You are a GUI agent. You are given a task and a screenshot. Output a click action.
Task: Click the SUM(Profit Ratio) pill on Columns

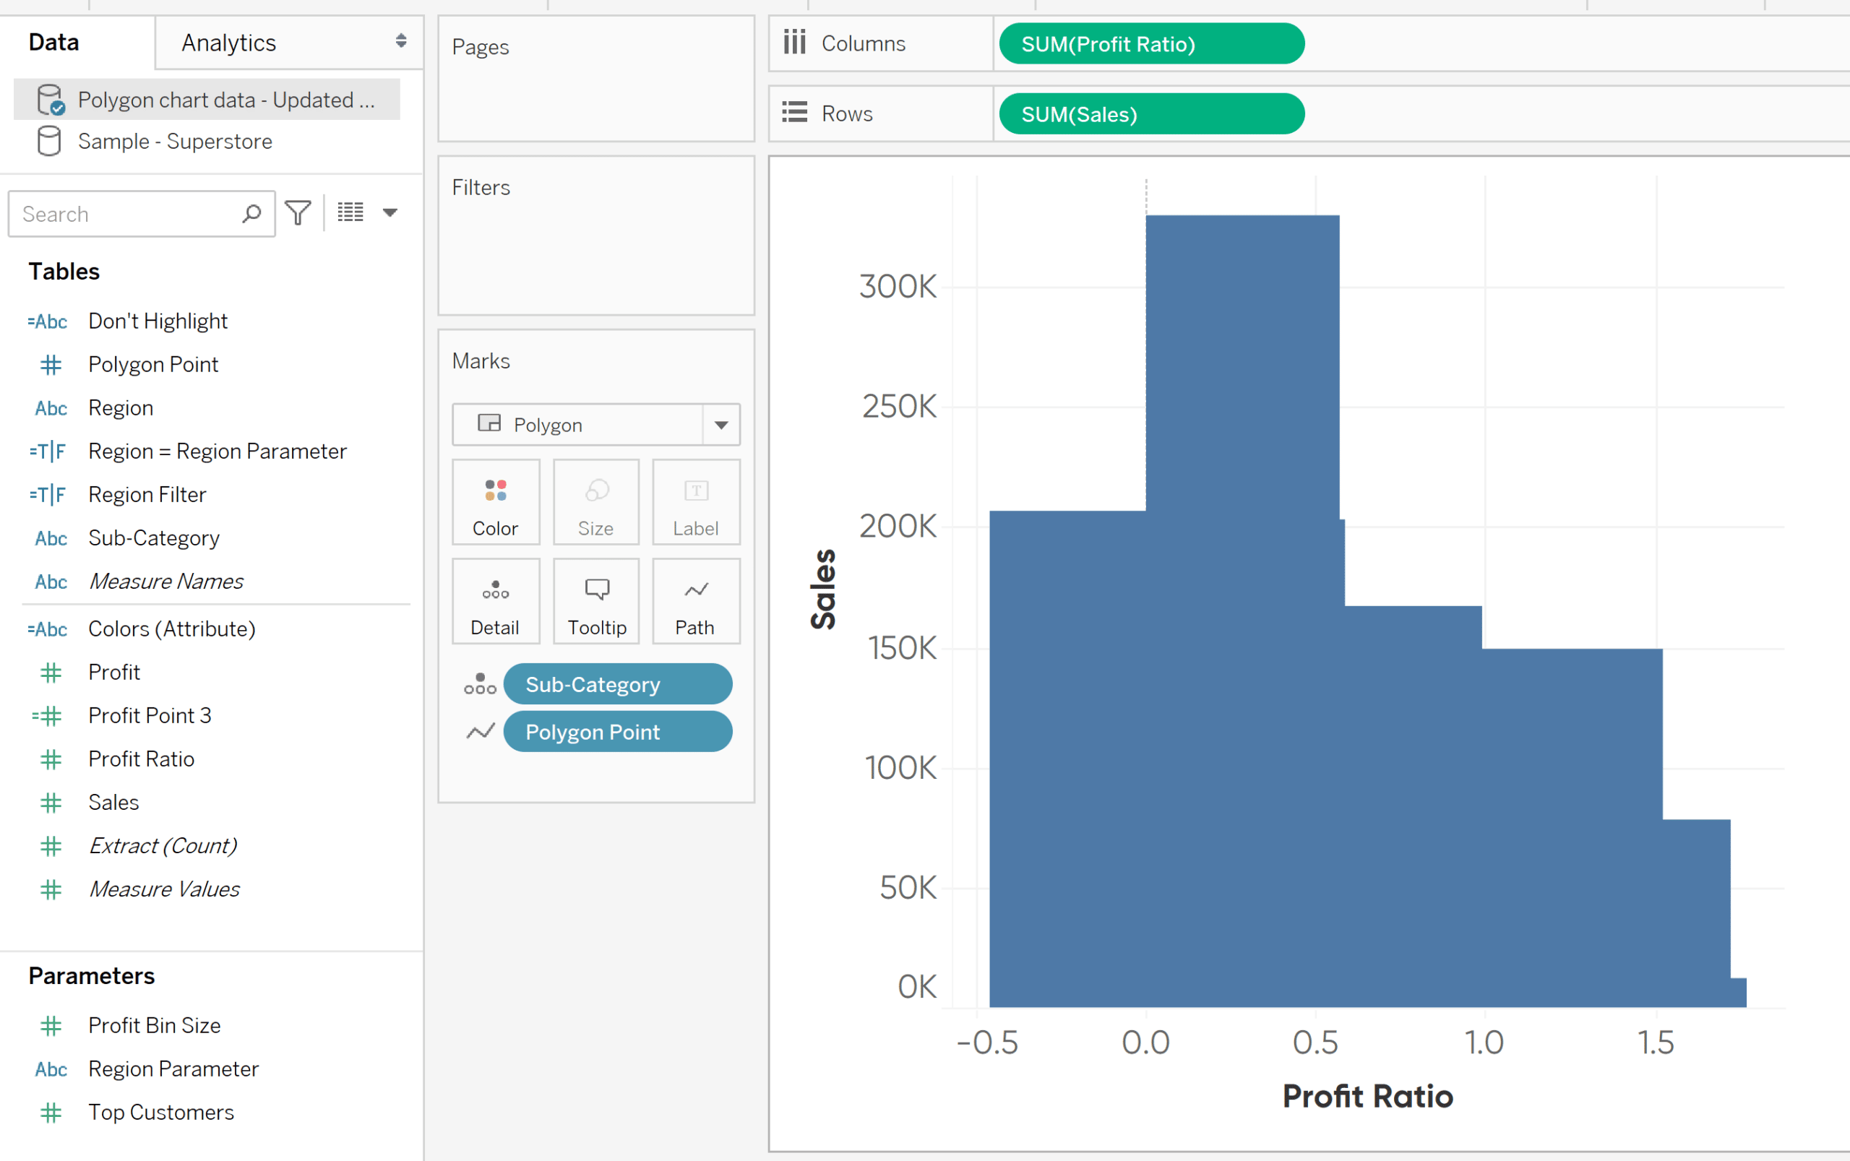(1151, 44)
